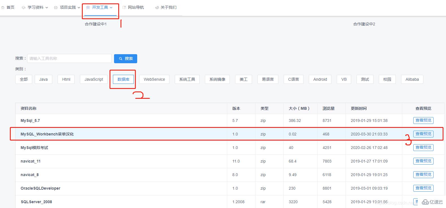The width and height of the screenshot is (446, 208).
Task: Click the 386.32 size value
Action: click(295, 121)
